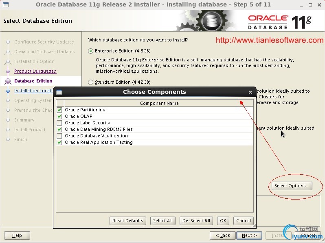The width and height of the screenshot is (325, 243).
Task: Enable the Oracle Label Security checkbox
Action: (x=59, y=123)
